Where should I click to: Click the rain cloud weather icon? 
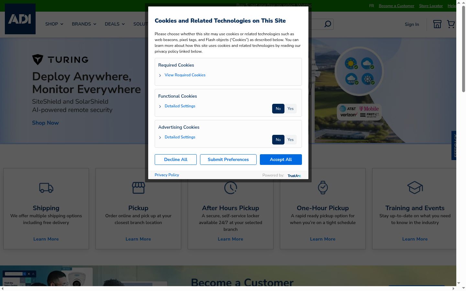click(x=351, y=79)
